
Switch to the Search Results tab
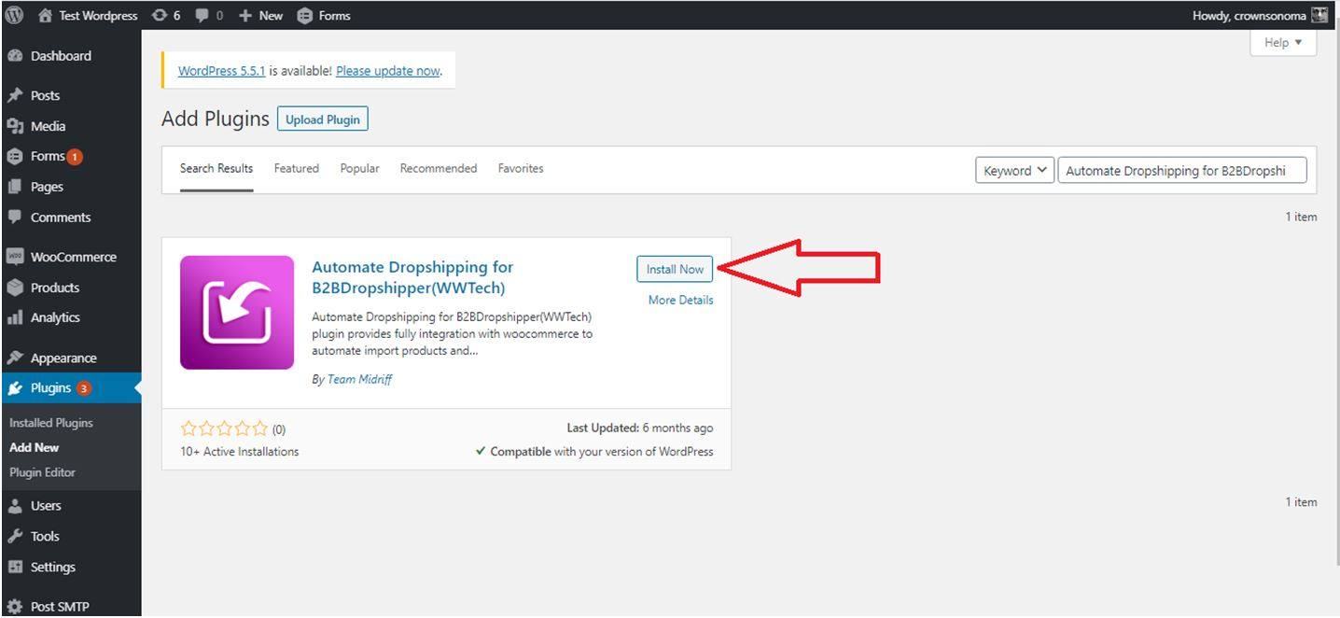tap(216, 169)
